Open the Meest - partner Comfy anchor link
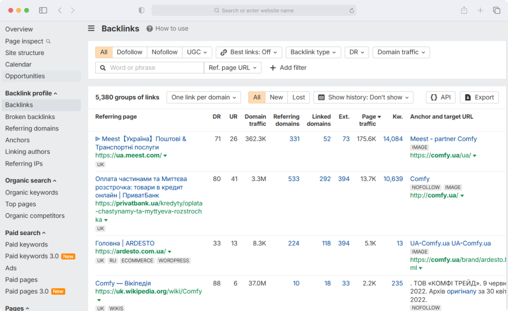Viewport: 508px width, 311px height. [x=444, y=139]
